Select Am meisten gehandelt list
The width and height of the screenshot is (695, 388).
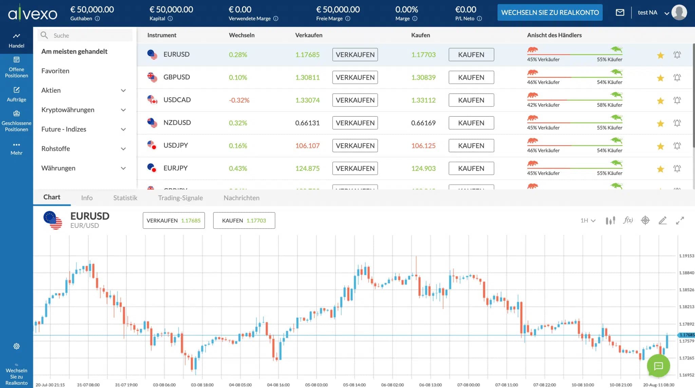point(74,51)
